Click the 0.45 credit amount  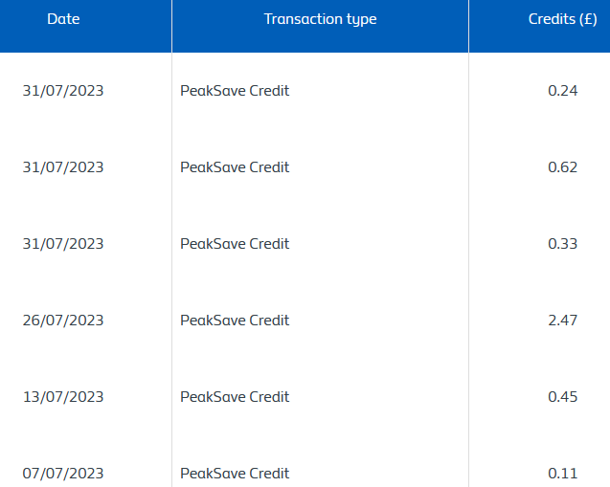click(x=562, y=397)
